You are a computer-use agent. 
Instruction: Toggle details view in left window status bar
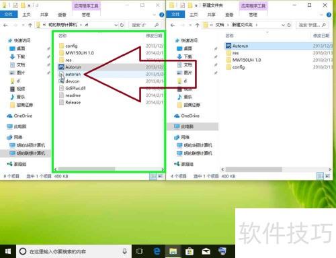coord(153,176)
